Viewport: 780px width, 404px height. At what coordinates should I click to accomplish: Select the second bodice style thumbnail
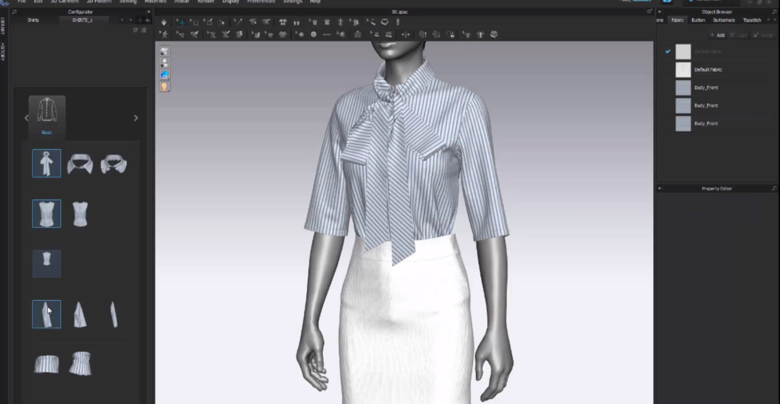tap(80, 213)
